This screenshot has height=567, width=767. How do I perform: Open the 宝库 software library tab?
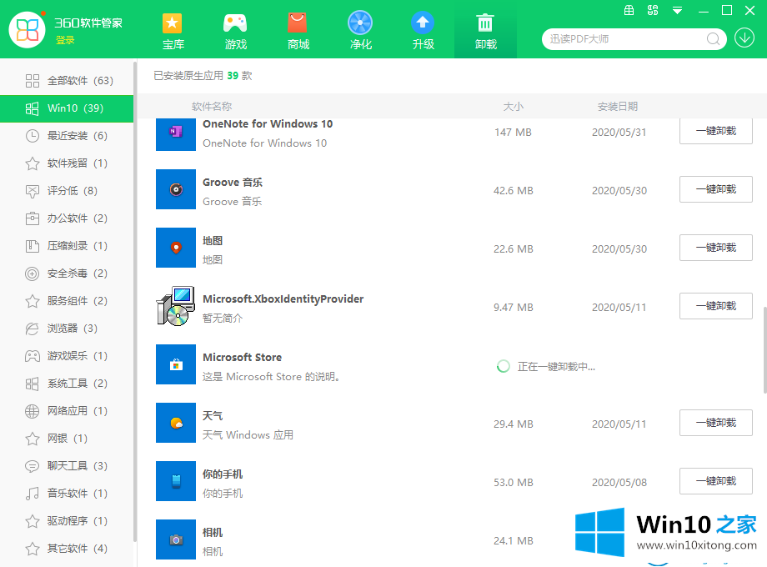(173, 32)
